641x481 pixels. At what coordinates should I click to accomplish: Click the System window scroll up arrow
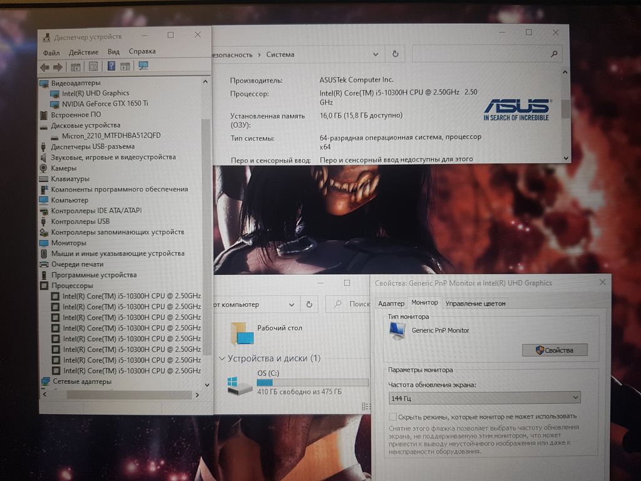pyautogui.click(x=565, y=73)
